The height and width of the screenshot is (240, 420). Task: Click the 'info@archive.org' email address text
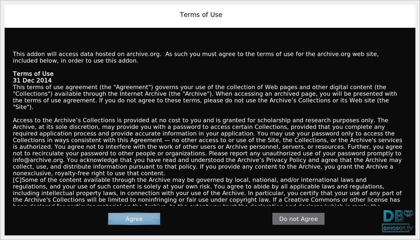pos(38,160)
